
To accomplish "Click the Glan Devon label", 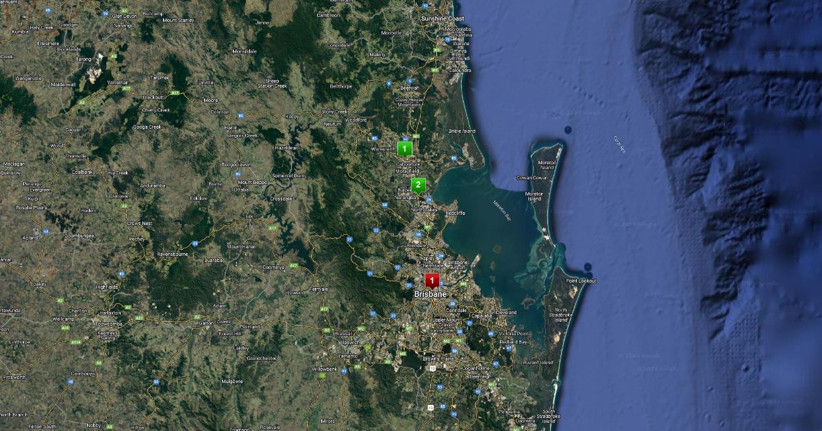I will (x=125, y=15).
